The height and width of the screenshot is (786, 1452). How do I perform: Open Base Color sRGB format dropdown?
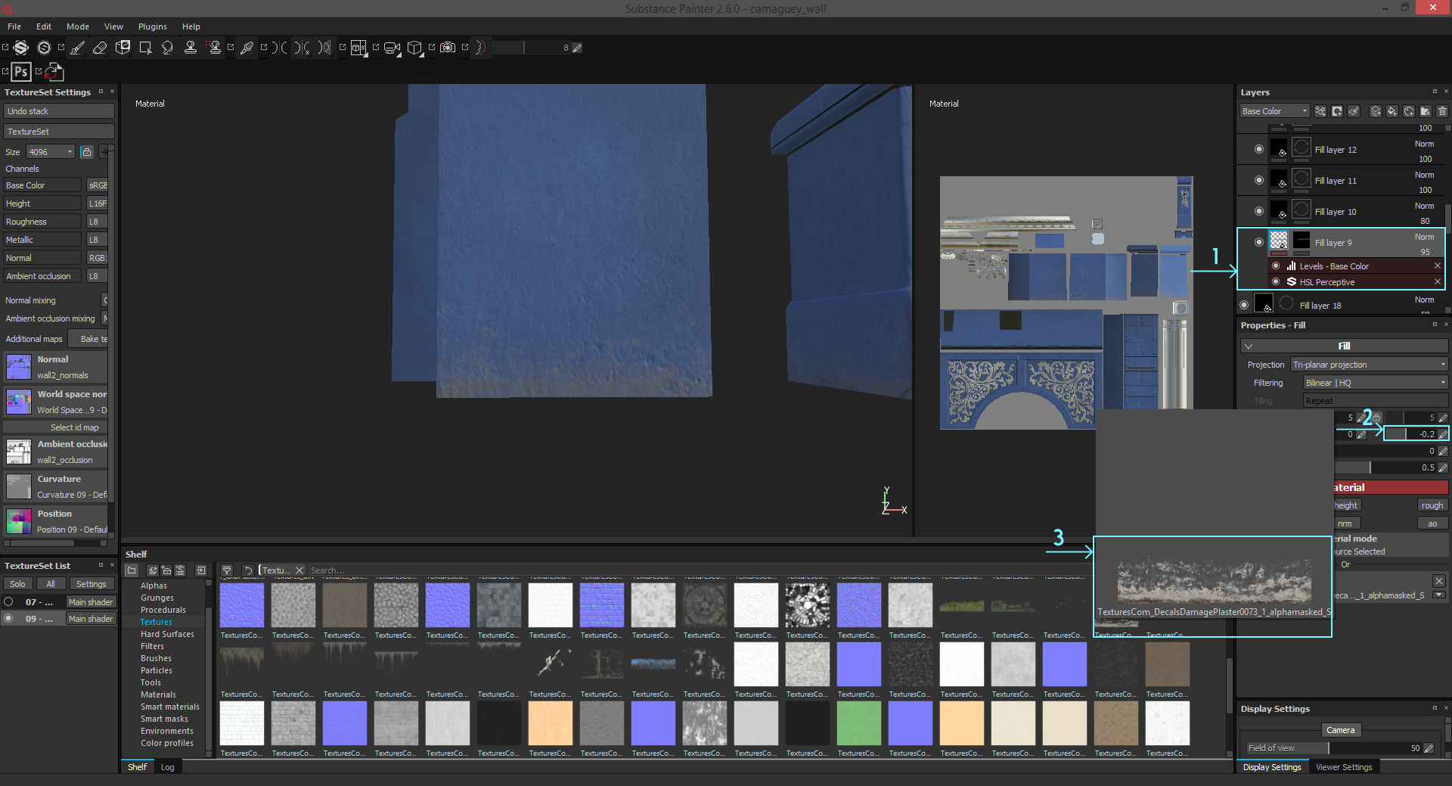pos(98,185)
